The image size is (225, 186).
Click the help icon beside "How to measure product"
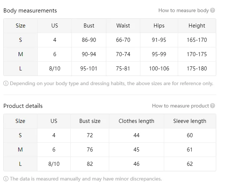click(x=213, y=106)
